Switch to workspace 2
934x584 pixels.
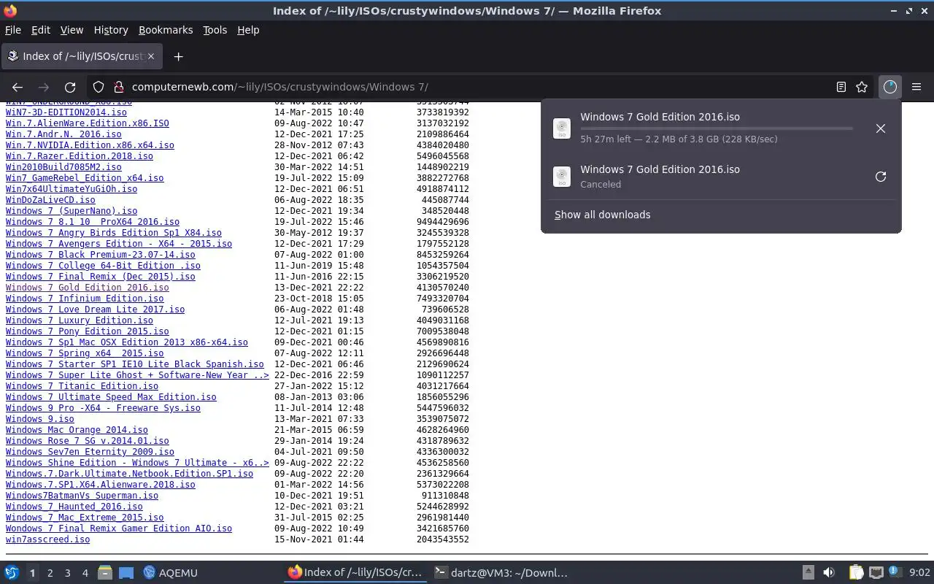click(50, 573)
